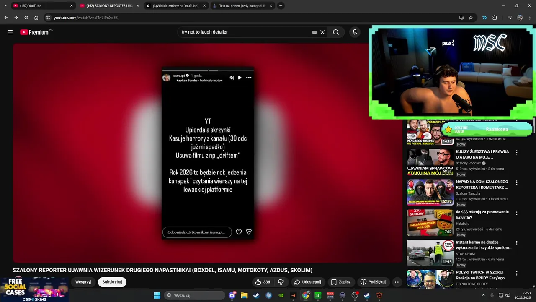Run search with the magnifier button
Viewport: 536px width, 302px height.
336,32
